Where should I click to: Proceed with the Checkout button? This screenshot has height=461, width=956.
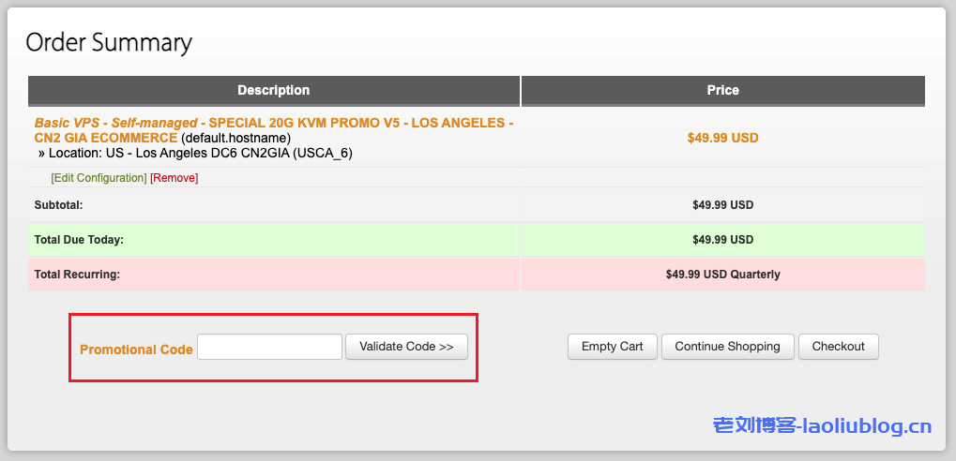pos(838,347)
